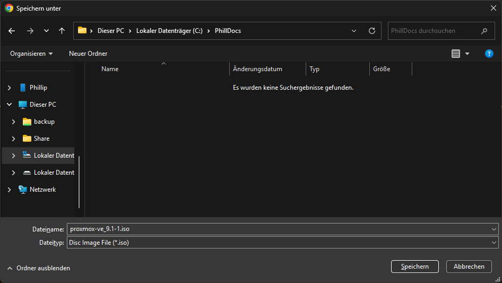This screenshot has width=502, height=283.
Task: Hide folders with Ordner ausblenden
Action: click(x=38, y=268)
